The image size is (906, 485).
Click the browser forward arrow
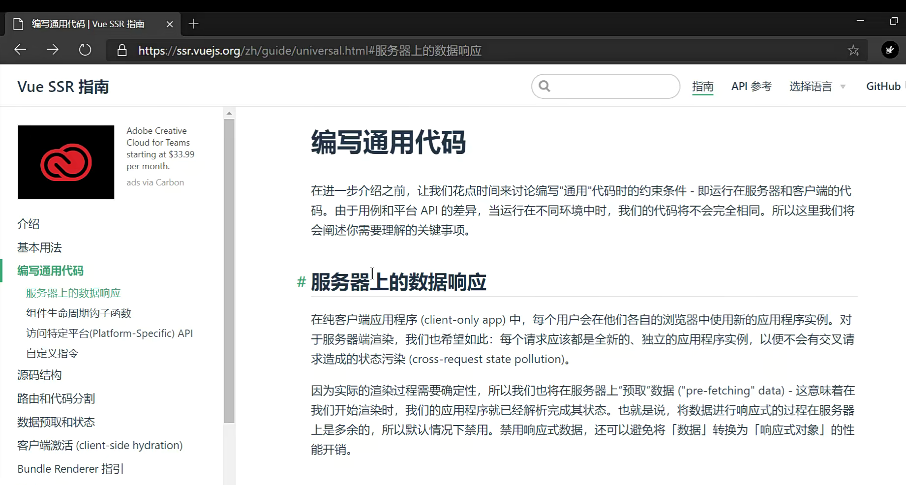(x=53, y=50)
